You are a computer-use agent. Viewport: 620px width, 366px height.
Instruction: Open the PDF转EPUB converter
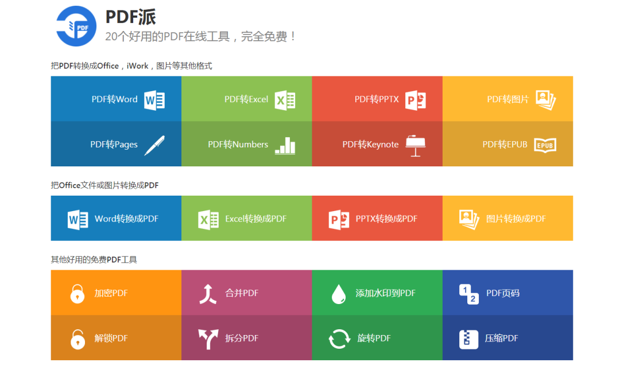coord(507,144)
